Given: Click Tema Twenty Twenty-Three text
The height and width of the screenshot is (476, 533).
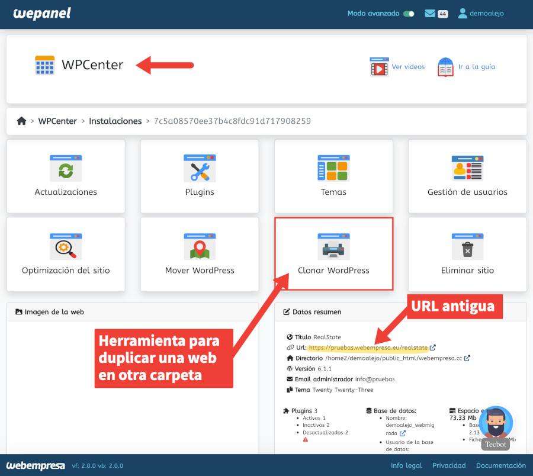Looking at the screenshot, I should (x=334, y=390).
